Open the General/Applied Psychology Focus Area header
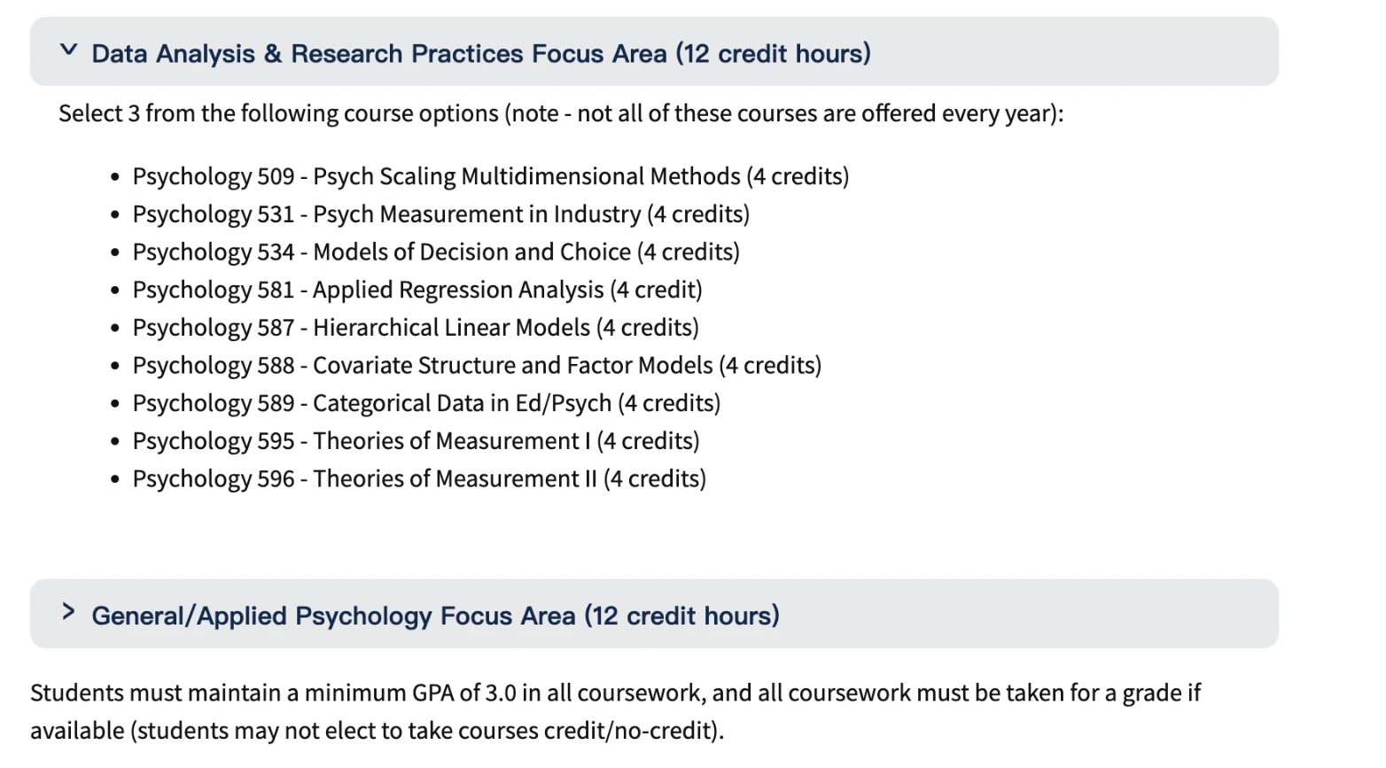The image size is (1386, 768). coord(435,616)
